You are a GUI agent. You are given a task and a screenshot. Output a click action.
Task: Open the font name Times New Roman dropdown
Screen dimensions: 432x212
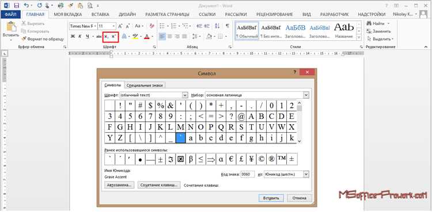coord(95,26)
